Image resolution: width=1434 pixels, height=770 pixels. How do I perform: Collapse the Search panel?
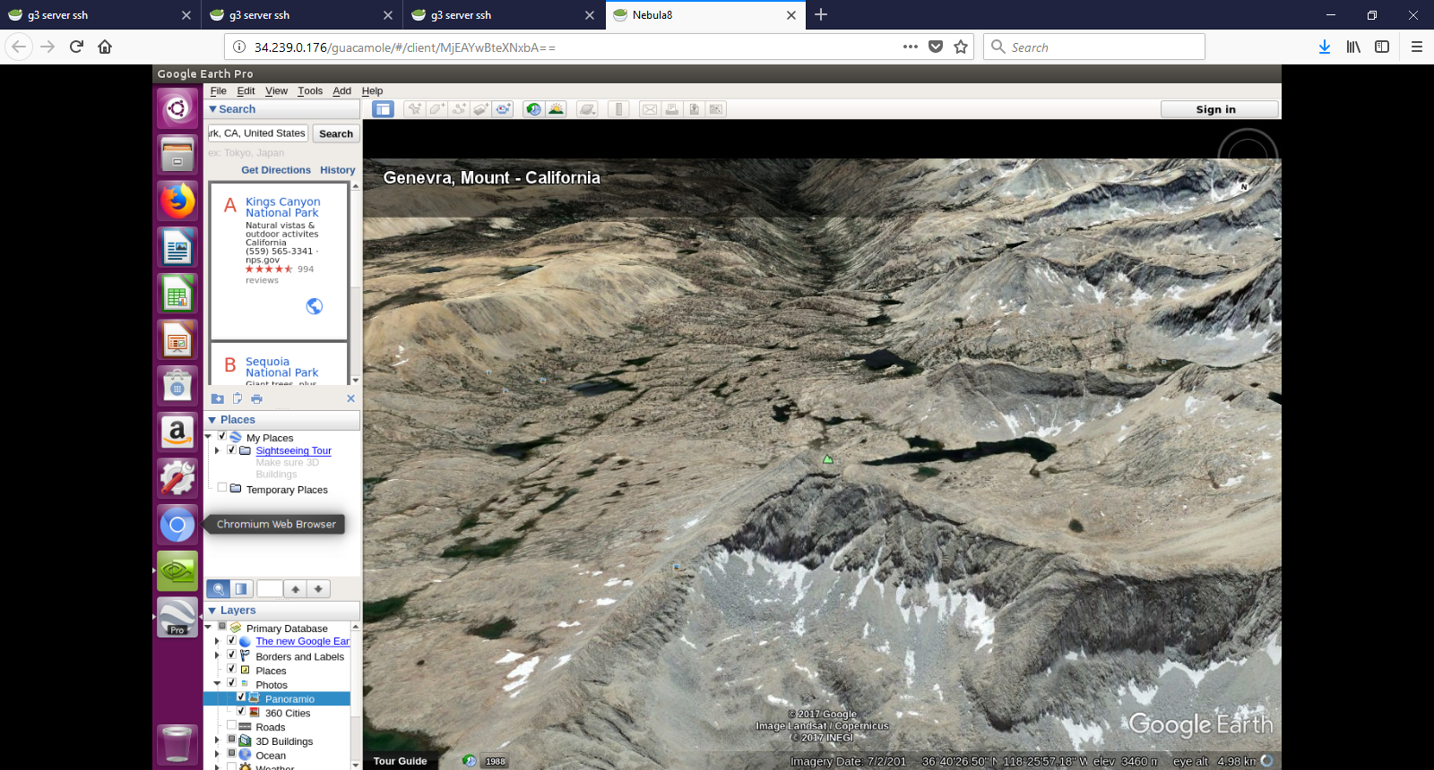213,109
